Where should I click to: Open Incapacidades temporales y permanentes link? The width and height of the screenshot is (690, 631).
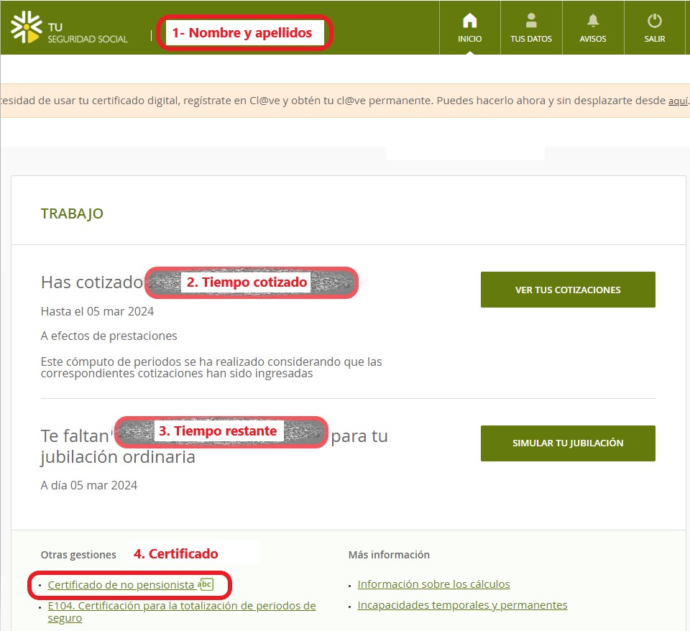click(462, 605)
